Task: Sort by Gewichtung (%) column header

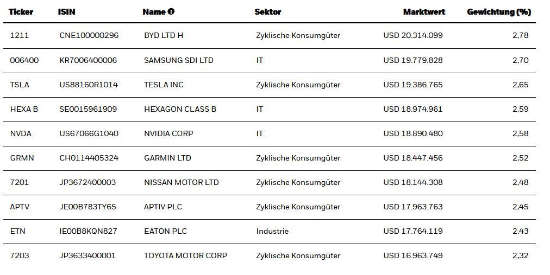Action: click(x=499, y=12)
